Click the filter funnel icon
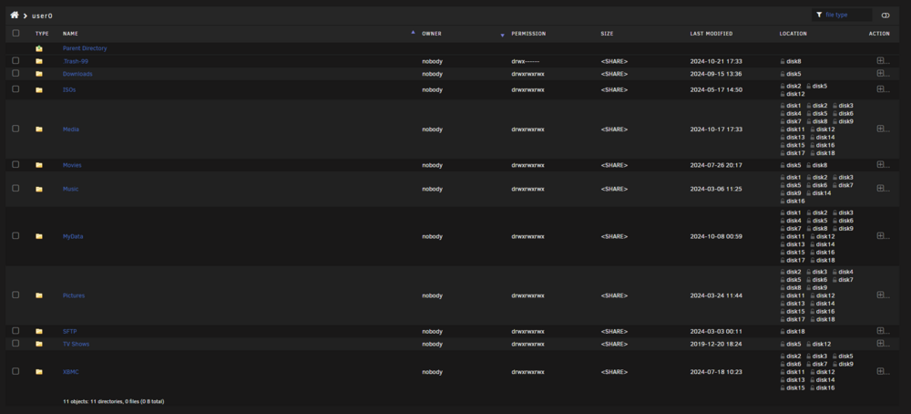Screen dimensions: 911x414 [819, 16]
